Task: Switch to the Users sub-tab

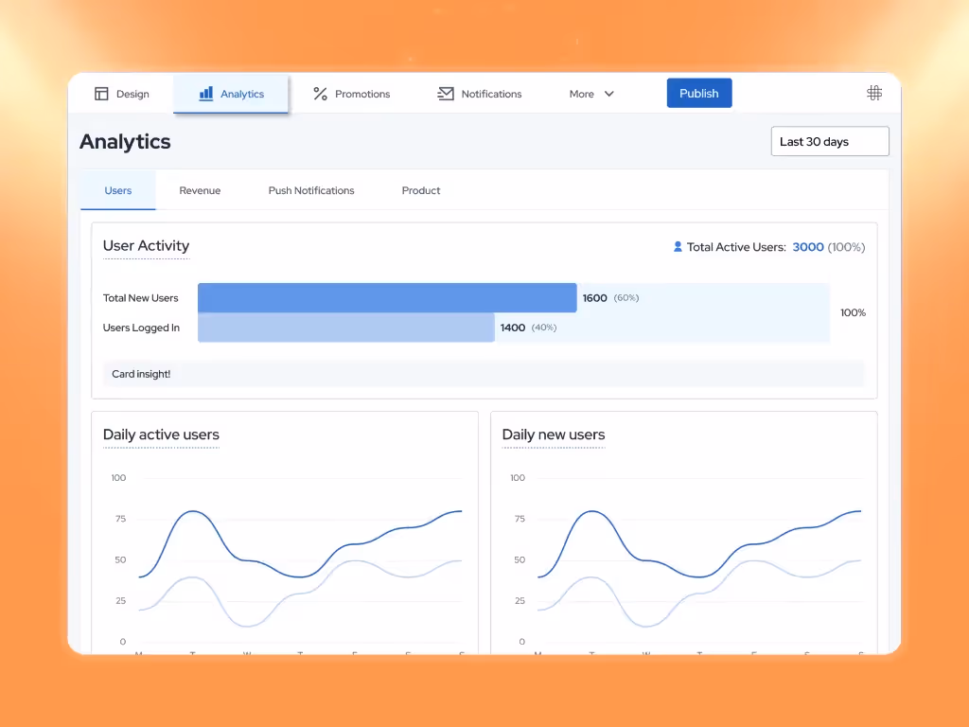Action: coord(118,190)
